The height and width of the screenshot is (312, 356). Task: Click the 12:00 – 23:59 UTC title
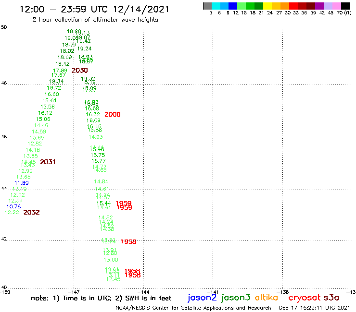tap(94, 9)
